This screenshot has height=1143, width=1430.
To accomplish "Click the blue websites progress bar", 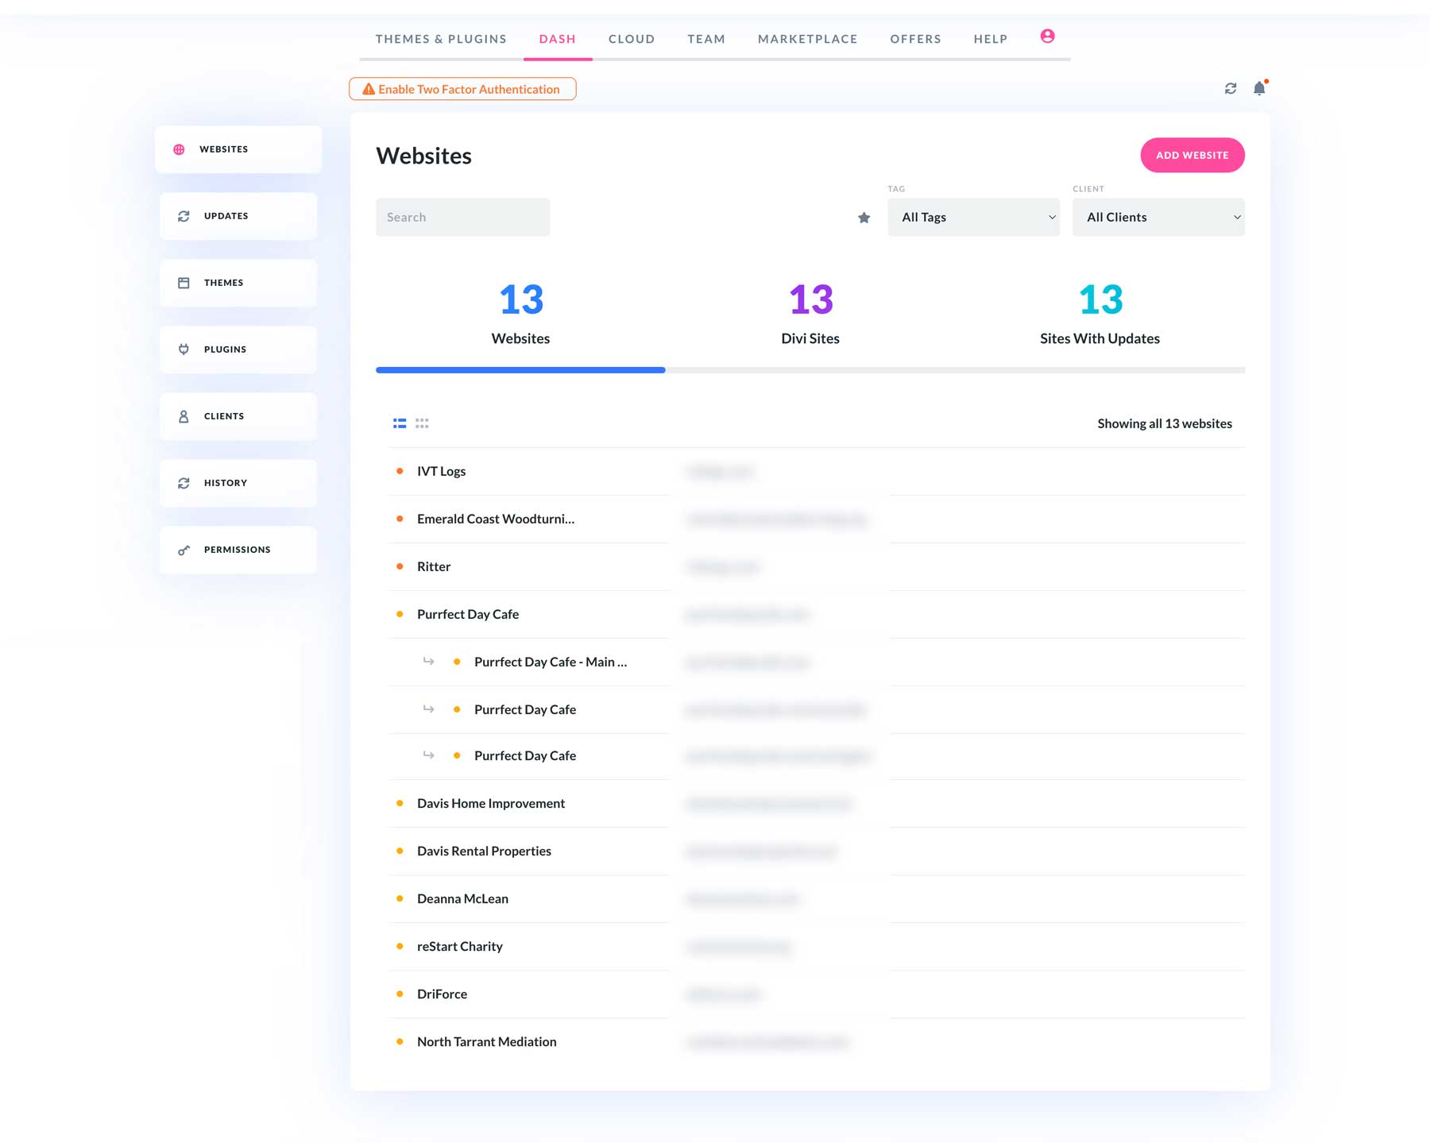I will (x=520, y=369).
